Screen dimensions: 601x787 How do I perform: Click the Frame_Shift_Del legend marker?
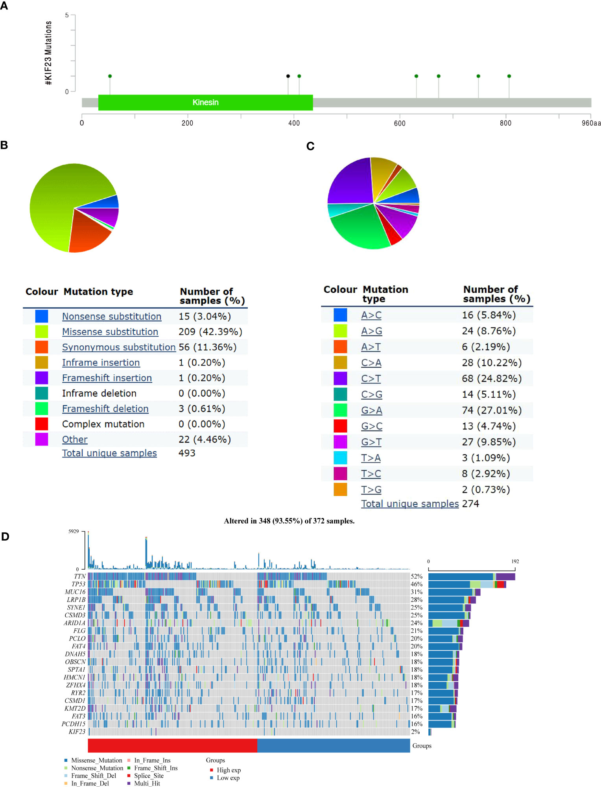[x=66, y=776]
